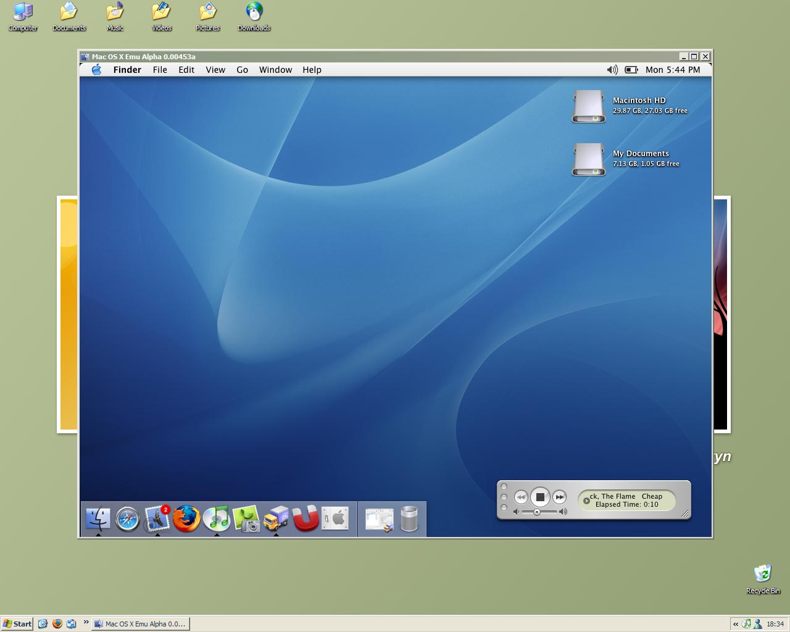Close the iTunes mini player window
Viewport: 790px width, 632px height.
[504, 487]
